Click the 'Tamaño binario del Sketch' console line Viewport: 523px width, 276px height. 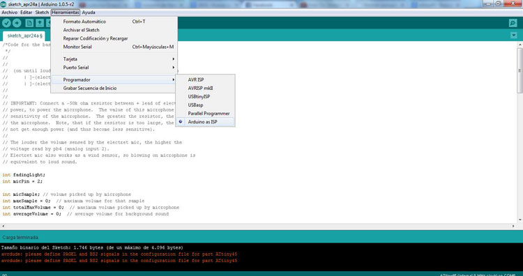tap(92, 247)
